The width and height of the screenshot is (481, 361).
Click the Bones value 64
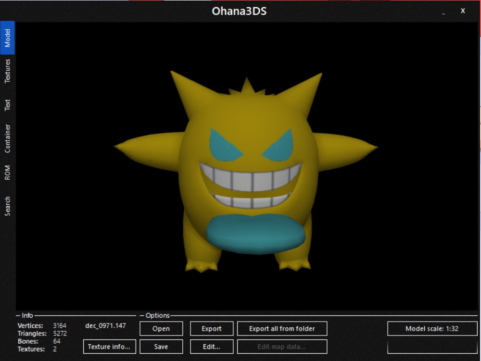coord(56,341)
